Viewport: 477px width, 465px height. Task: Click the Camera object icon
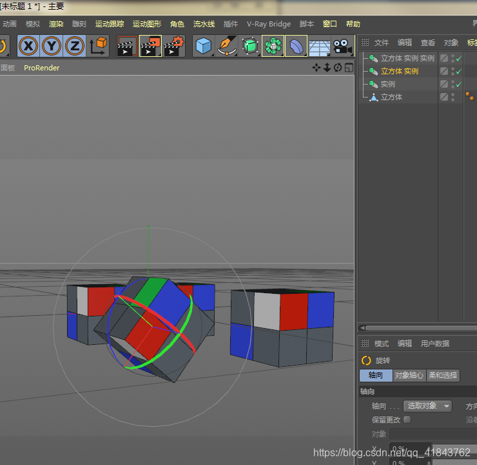[x=342, y=46]
